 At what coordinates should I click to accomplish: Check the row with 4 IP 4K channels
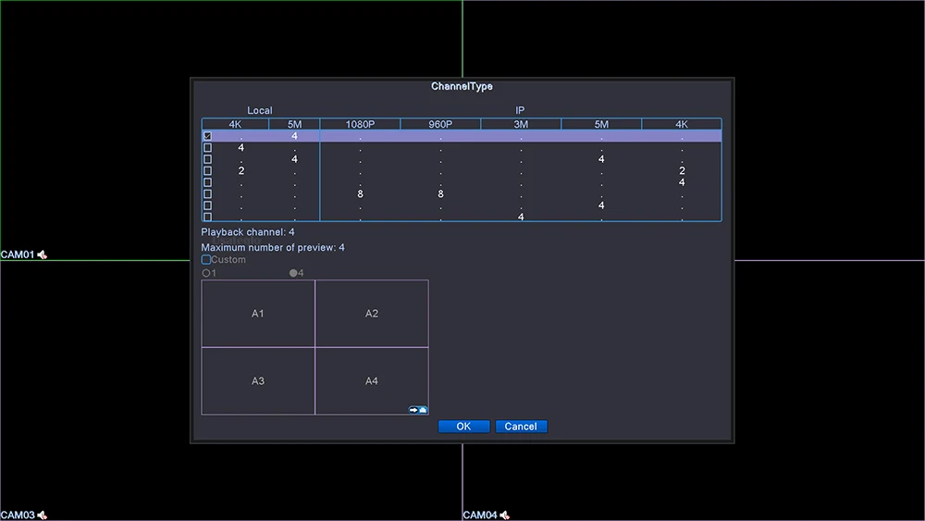tap(207, 182)
